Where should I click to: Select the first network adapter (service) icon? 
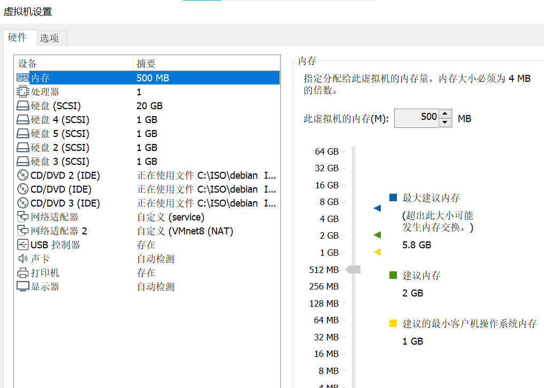tap(23, 217)
